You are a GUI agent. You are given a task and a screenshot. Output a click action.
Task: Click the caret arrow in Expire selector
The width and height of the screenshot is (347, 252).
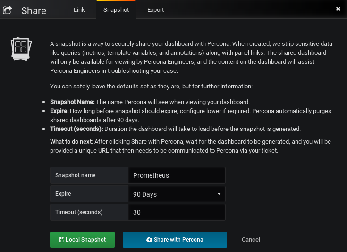pyautogui.click(x=219, y=194)
